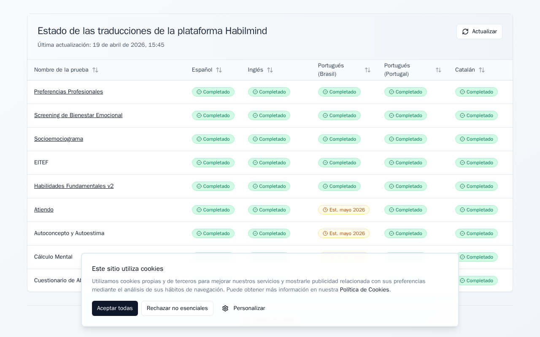Open Screening de Bienestar Emocional link
This screenshot has height=337, width=540.
click(x=78, y=115)
